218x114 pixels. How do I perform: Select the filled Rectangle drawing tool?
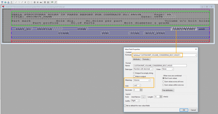point(38,2)
